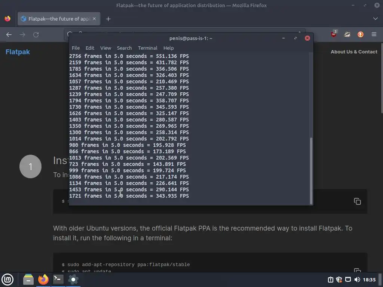Switch to Firefox in the taskbar
383x287 pixels.
[x=43, y=280]
